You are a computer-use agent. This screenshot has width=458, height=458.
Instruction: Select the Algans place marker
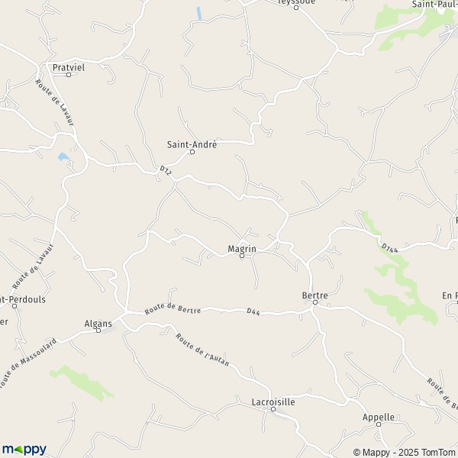(98, 331)
